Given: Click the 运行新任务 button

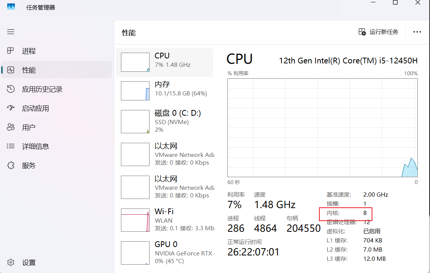Looking at the screenshot, I should (378, 32).
